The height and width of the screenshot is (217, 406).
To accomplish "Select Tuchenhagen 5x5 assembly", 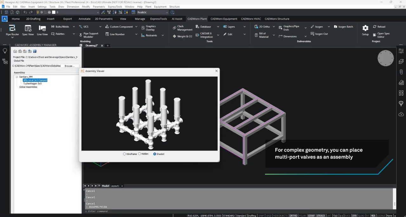I will click(32, 84).
